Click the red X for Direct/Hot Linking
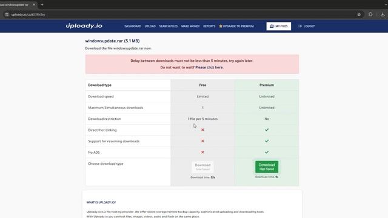Image resolution: width=388 pixels, height=218 pixels. click(x=202, y=130)
